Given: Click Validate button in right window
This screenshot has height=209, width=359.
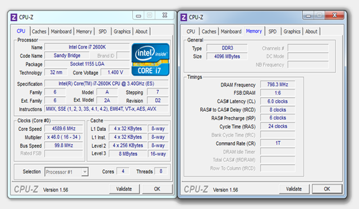Looking at the screenshot, I should pos(294,189).
